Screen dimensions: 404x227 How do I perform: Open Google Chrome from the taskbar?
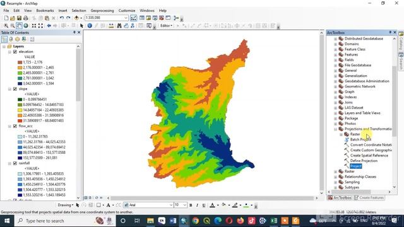pos(195,221)
